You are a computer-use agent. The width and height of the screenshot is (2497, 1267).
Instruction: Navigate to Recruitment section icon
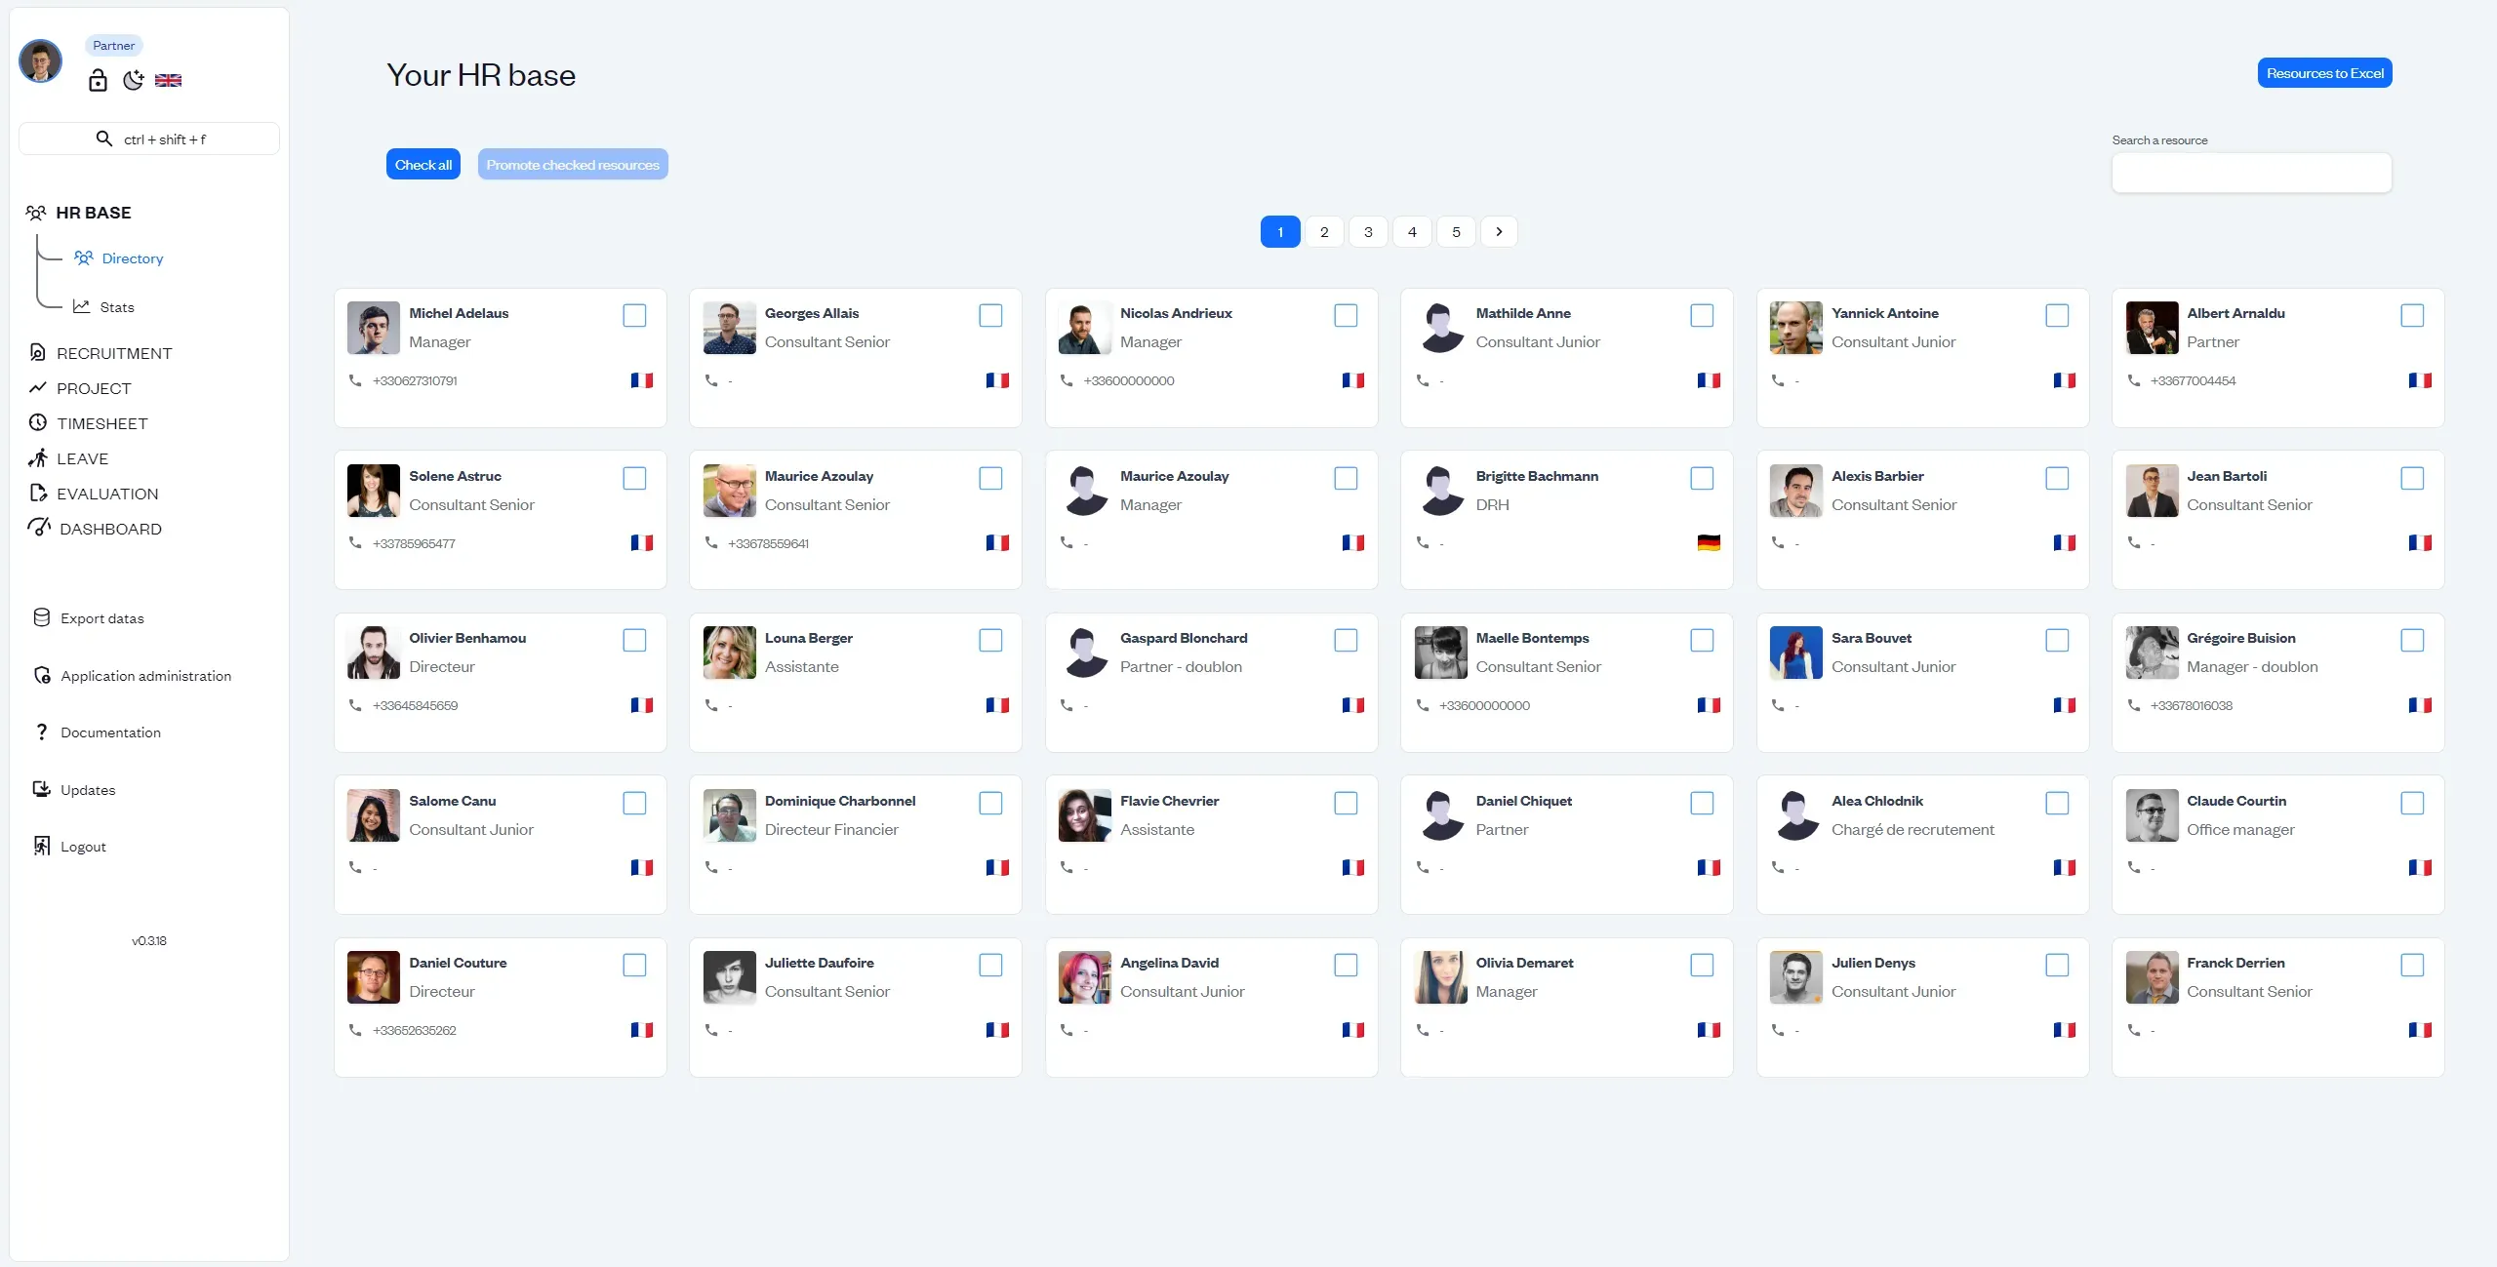[x=37, y=352]
